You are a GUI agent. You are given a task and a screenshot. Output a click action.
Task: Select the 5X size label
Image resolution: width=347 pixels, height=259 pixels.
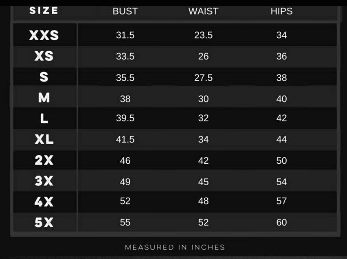pos(44,222)
